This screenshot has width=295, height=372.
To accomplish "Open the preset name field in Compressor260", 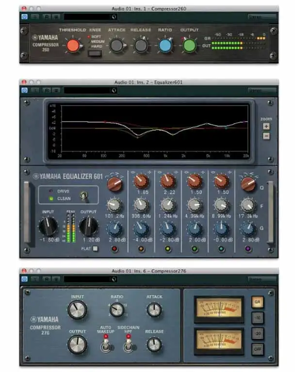I will (87, 17).
